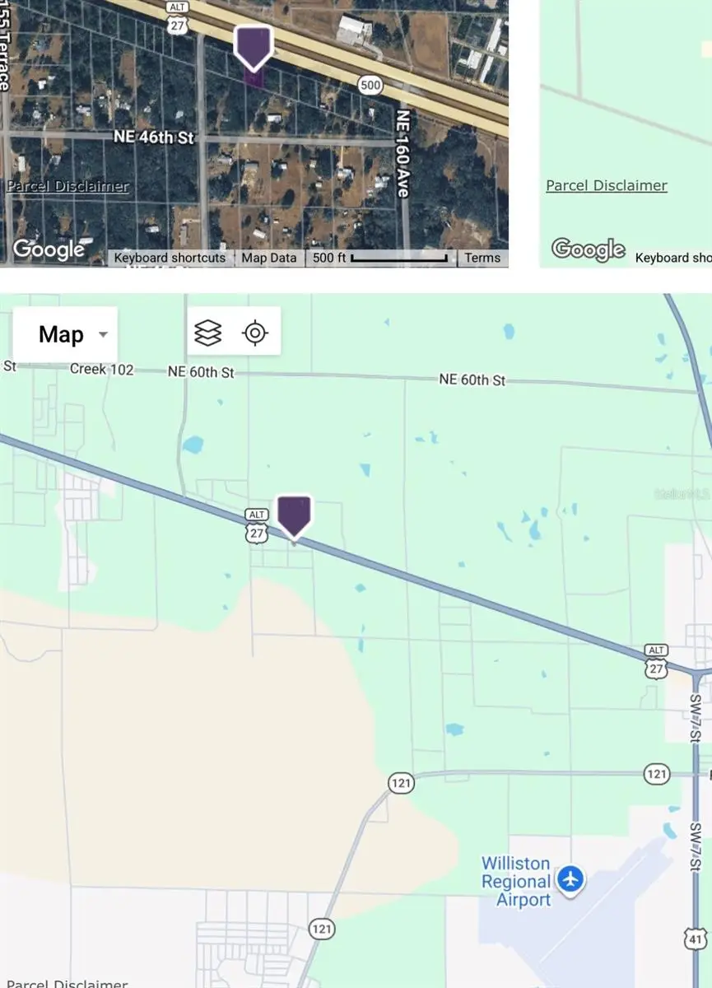Click the 500 ft scale bar
Screen dimensions: 712x988
click(x=380, y=258)
